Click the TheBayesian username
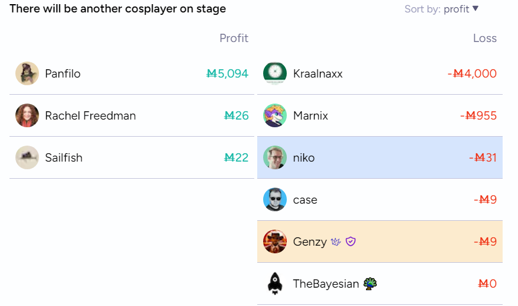518x306 pixels. [x=326, y=284]
